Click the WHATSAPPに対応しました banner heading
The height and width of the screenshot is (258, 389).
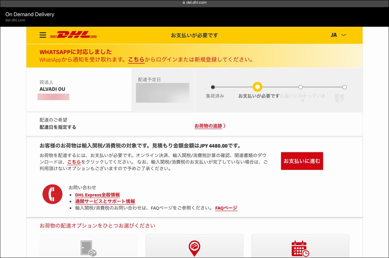[x=76, y=52]
